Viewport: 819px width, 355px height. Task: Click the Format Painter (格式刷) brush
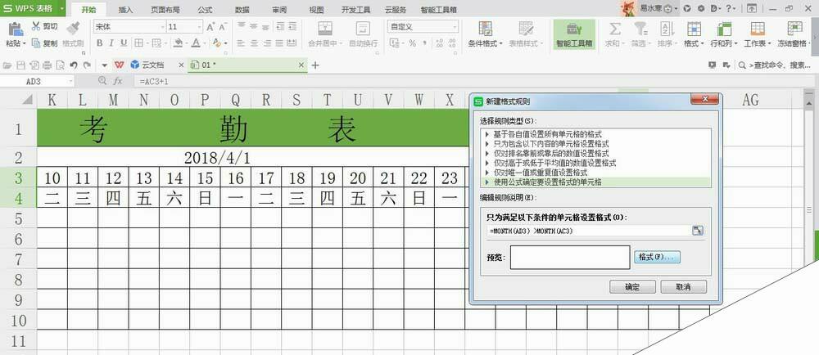point(73,28)
